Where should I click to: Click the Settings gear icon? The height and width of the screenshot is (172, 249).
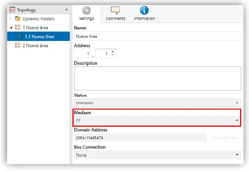(x=87, y=11)
